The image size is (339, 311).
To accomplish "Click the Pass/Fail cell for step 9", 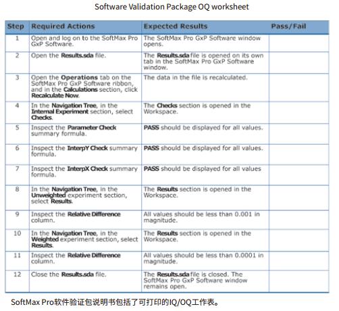I will (299, 220).
